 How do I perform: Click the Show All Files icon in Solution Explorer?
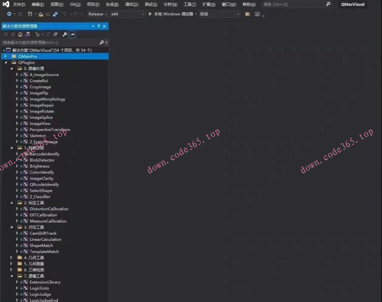(55, 34)
